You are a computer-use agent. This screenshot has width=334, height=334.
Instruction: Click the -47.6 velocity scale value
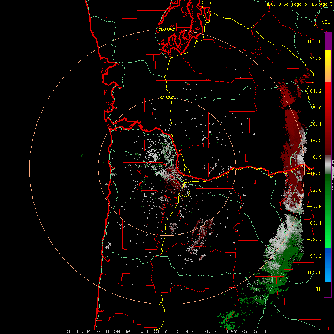[314, 207]
